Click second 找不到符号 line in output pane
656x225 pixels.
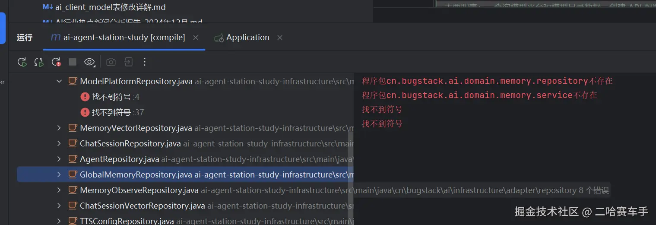pos(382,124)
